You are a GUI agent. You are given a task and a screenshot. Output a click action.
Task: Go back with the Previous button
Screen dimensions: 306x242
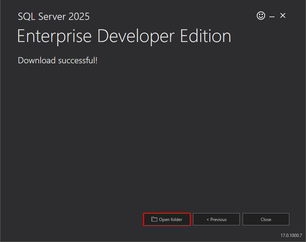click(x=216, y=219)
